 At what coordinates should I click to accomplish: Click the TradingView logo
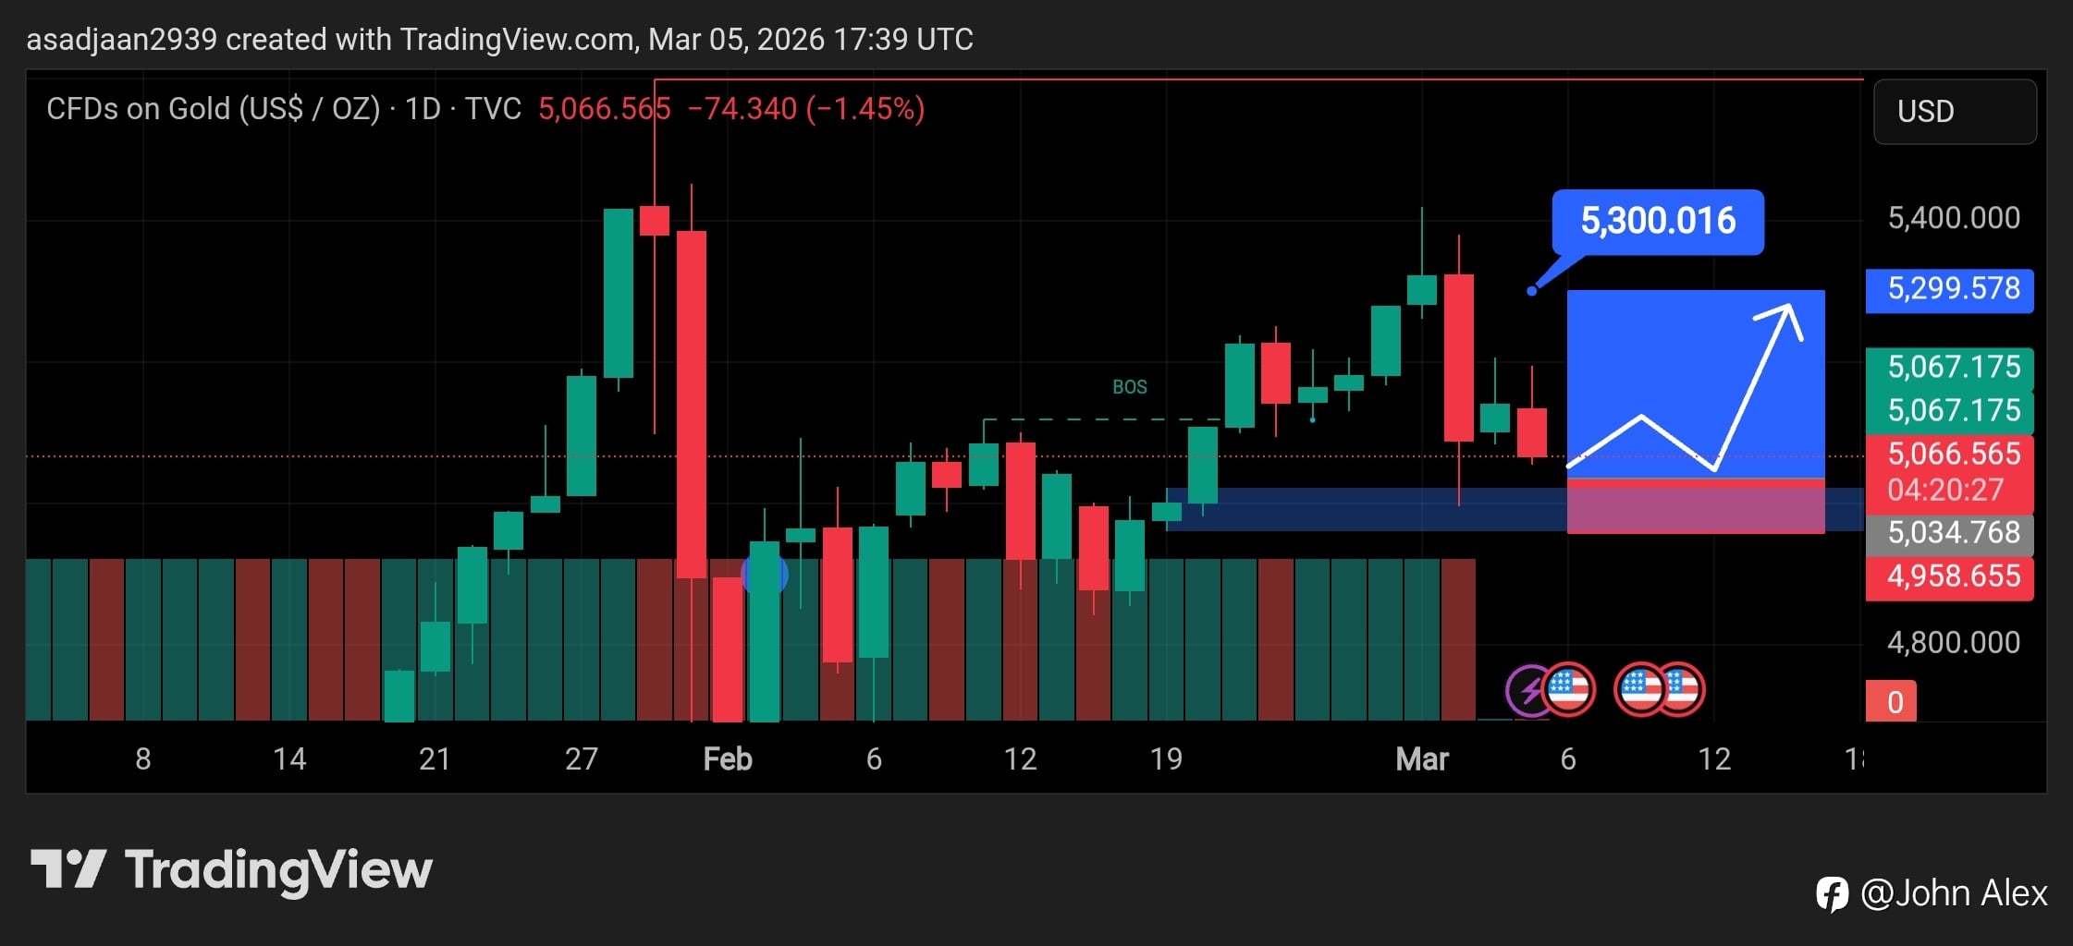coord(231,870)
